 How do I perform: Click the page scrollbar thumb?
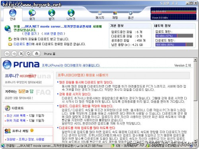click(x=195, y=81)
